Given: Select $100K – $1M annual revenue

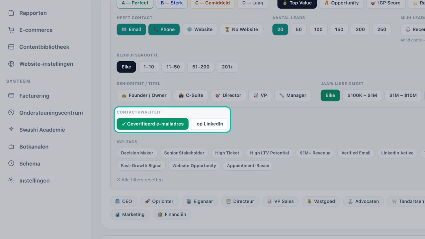Looking at the screenshot, I should point(362,95).
